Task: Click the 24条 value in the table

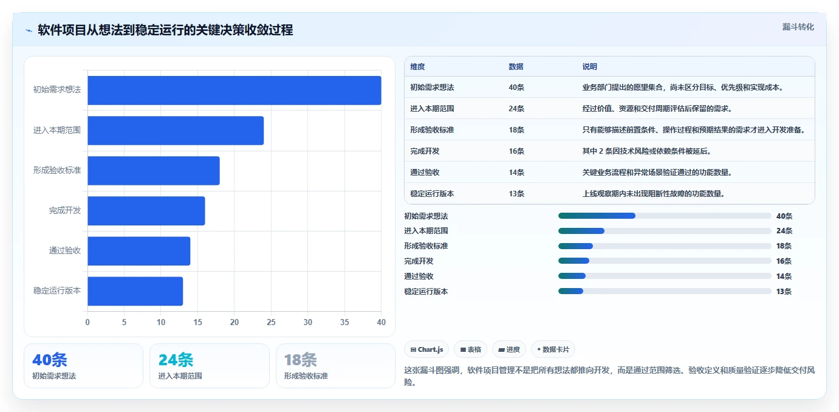Action: pyautogui.click(x=516, y=109)
